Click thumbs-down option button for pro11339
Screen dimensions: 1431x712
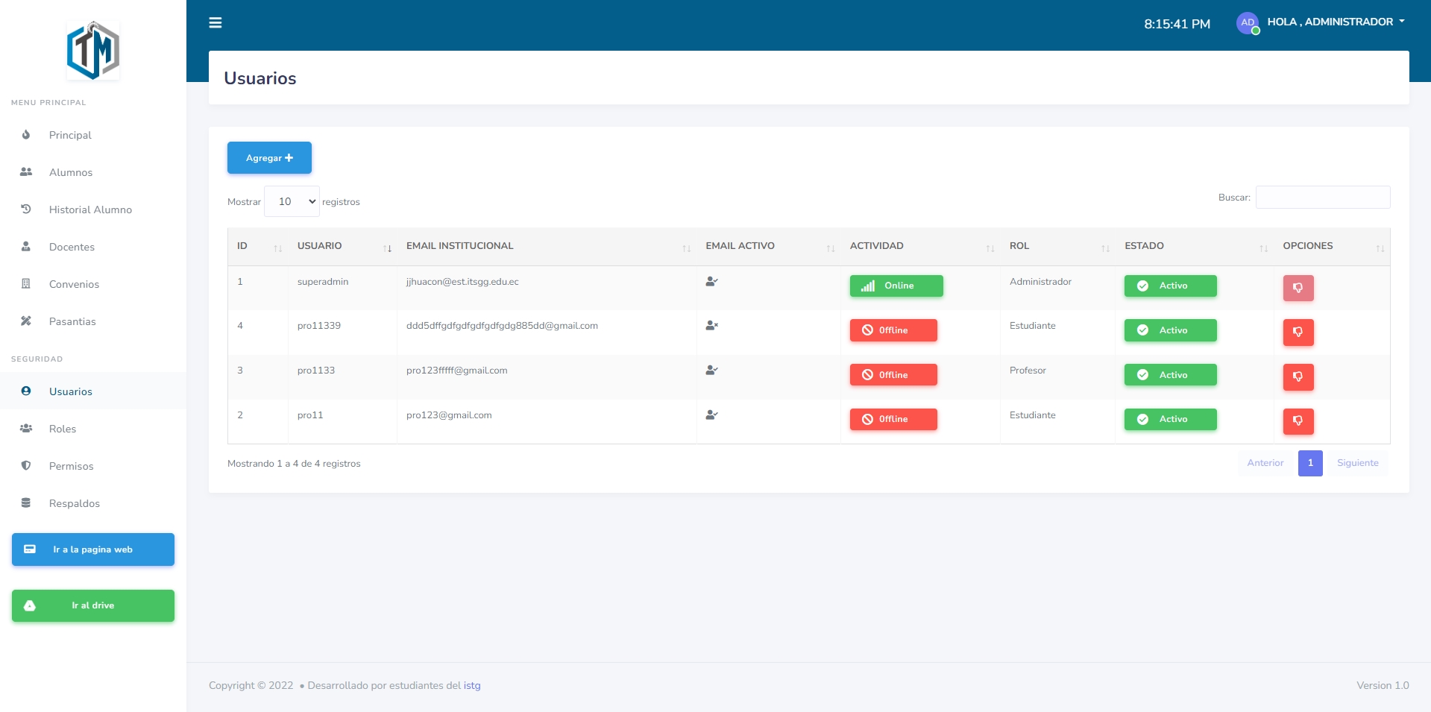point(1298,333)
